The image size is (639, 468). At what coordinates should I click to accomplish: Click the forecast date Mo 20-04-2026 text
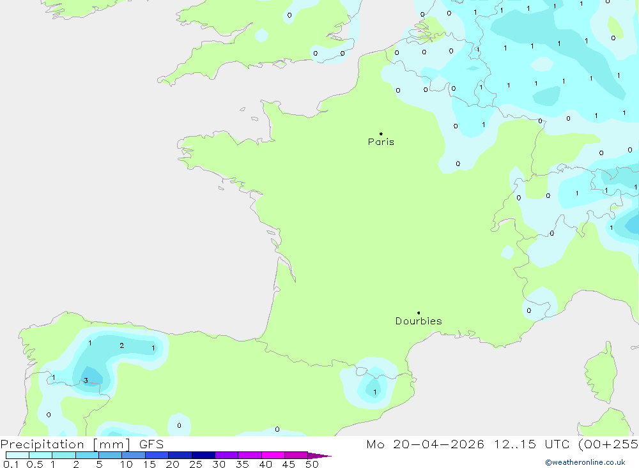pyautogui.click(x=425, y=444)
